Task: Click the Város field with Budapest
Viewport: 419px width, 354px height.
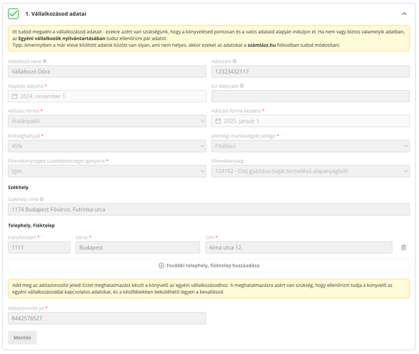Action: point(138,247)
